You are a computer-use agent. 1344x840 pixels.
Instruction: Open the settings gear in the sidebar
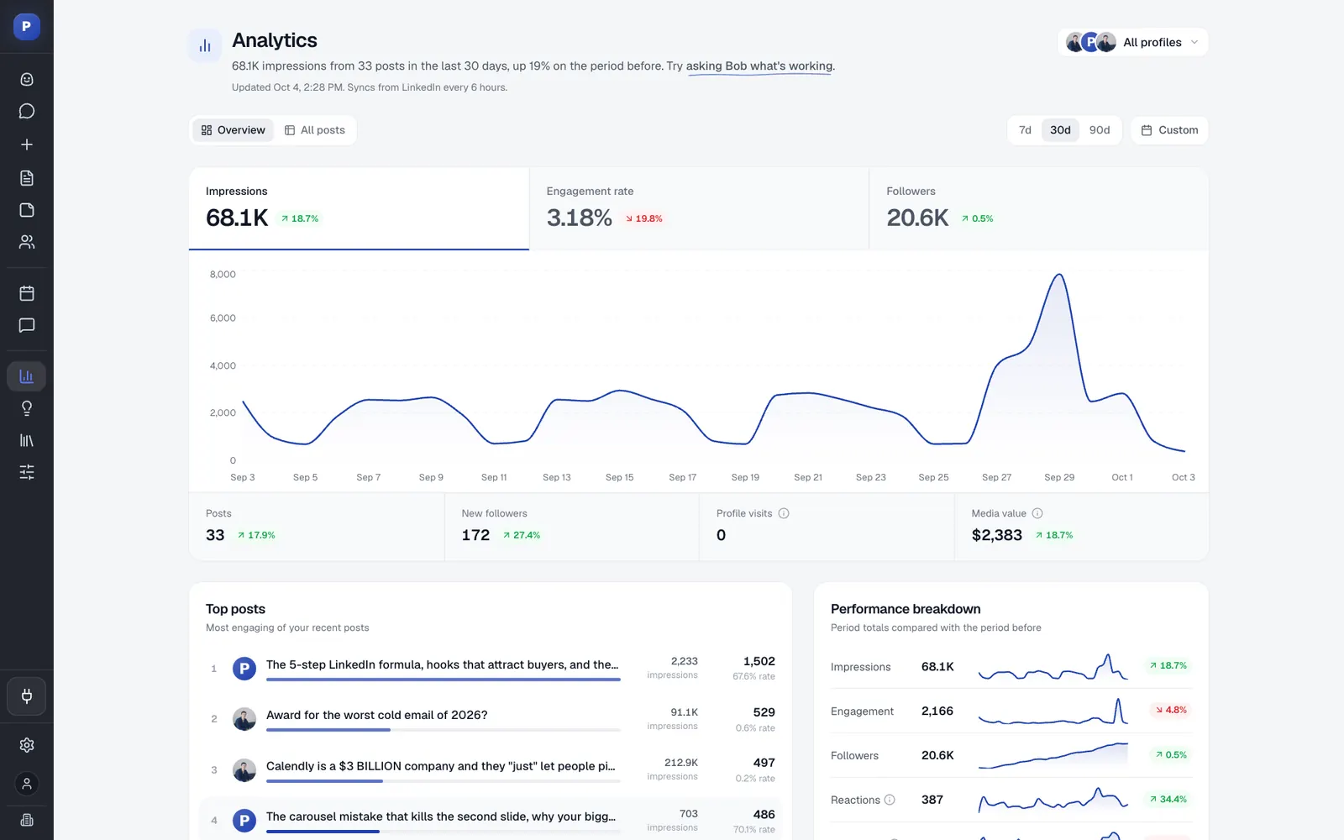(x=27, y=745)
